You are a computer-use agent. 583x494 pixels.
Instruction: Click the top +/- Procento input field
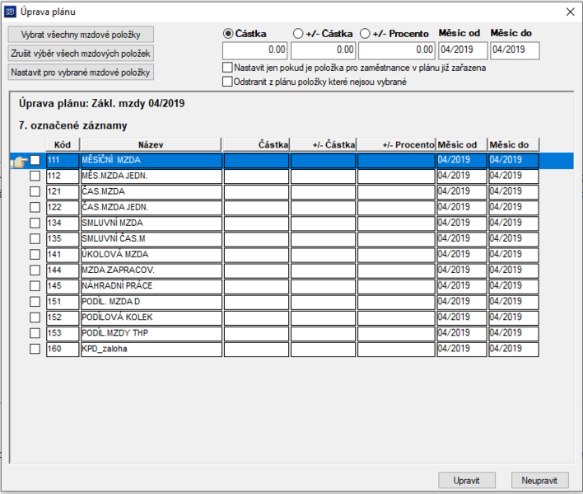(x=396, y=50)
